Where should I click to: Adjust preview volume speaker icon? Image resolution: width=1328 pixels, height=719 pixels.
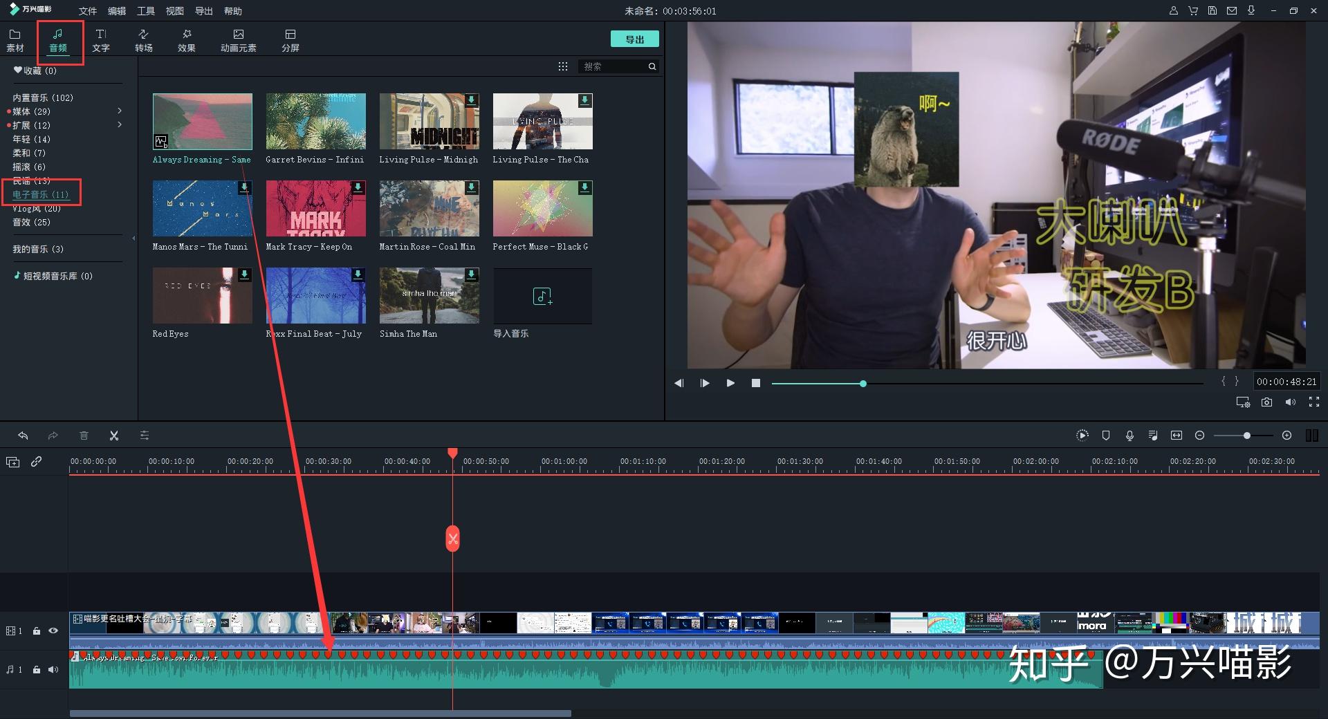pyautogui.click(x=1291, y=402)
